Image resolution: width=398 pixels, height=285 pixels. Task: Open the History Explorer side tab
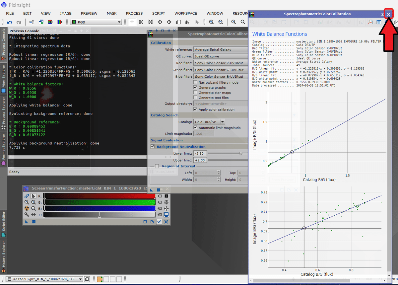4,256
